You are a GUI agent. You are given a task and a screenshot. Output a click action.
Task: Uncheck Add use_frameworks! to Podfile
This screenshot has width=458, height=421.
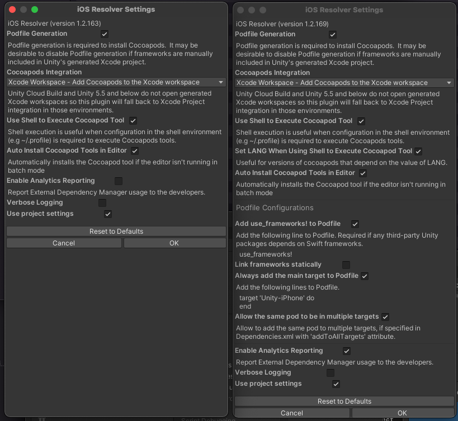355,223
